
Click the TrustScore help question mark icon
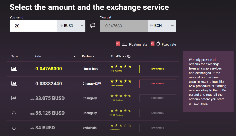tap(129, 56)
